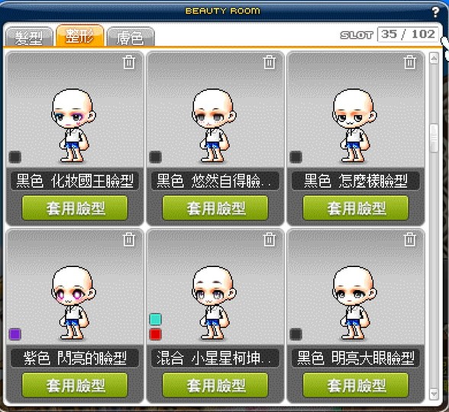This screenshot has height=412, width=449.
Task: Delete the 混合 小星星 face slot
Action: [x=269, y=240]
